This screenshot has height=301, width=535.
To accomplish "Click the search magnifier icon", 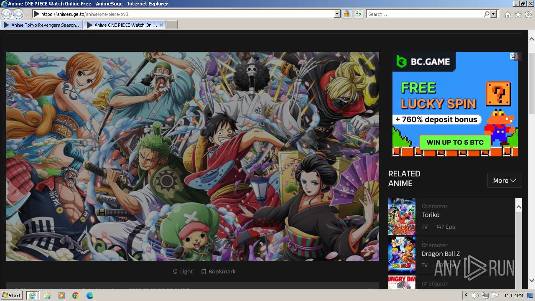I will (x=487, y=14).
